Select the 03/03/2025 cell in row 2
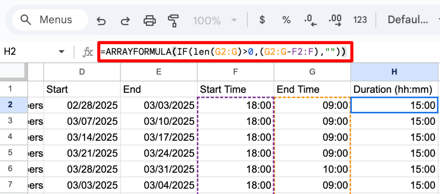 [159, 105]
